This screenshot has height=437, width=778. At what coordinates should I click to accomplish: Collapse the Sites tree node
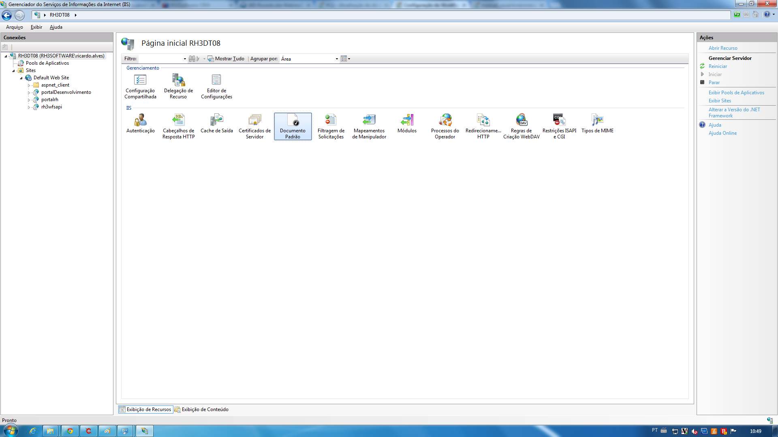click(13, 71)
